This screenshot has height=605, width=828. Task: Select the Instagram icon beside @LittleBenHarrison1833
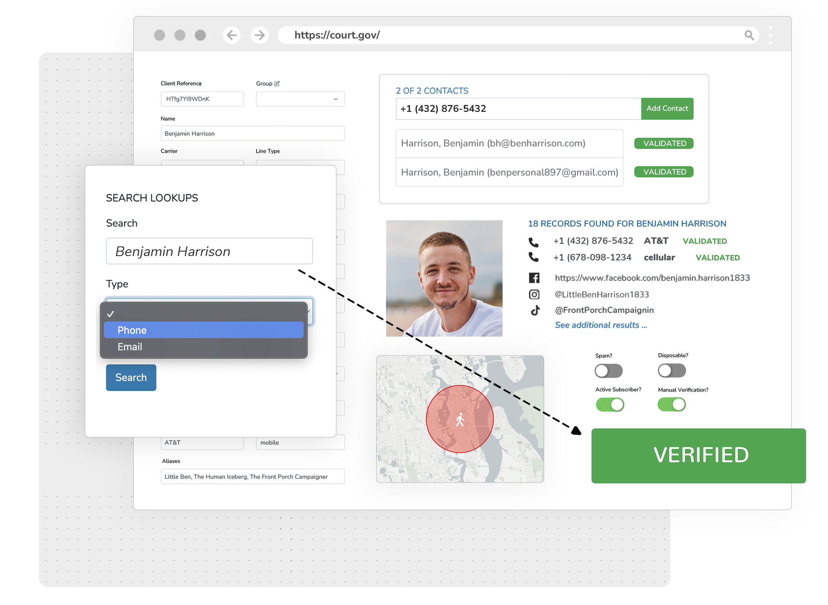[x=534, y=295]
